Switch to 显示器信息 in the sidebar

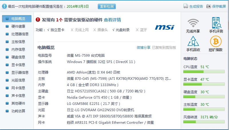coord(20,72)
